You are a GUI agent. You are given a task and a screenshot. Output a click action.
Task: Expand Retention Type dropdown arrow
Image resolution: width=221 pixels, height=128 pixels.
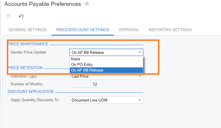(x=139, y=77)
